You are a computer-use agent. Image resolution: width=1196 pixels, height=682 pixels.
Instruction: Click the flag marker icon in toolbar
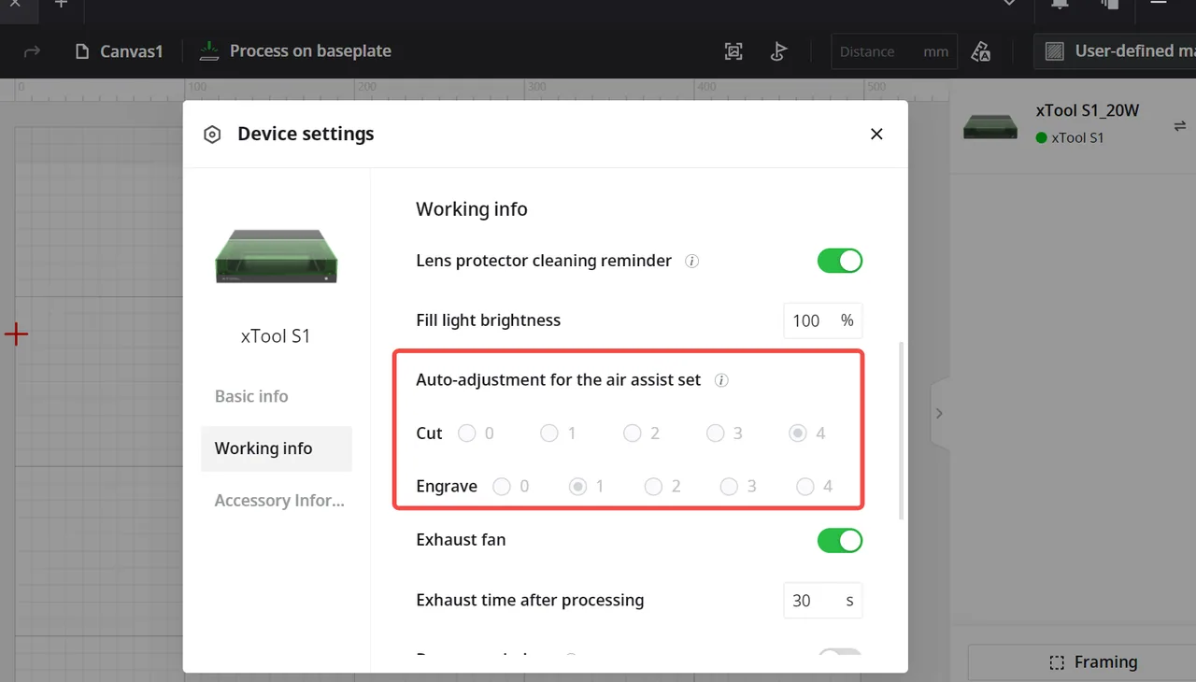pos(778,51)
